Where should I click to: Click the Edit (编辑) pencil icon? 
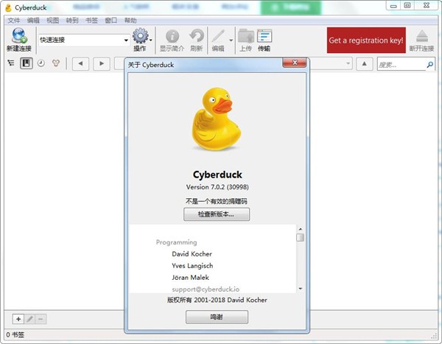(x=218, y=36)
